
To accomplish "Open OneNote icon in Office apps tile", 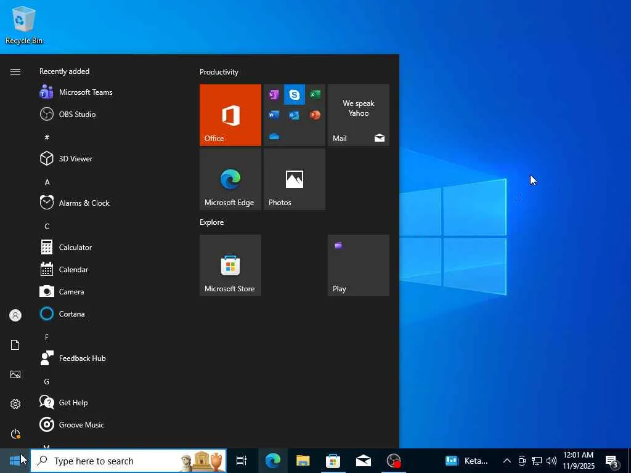I will 274,94.
